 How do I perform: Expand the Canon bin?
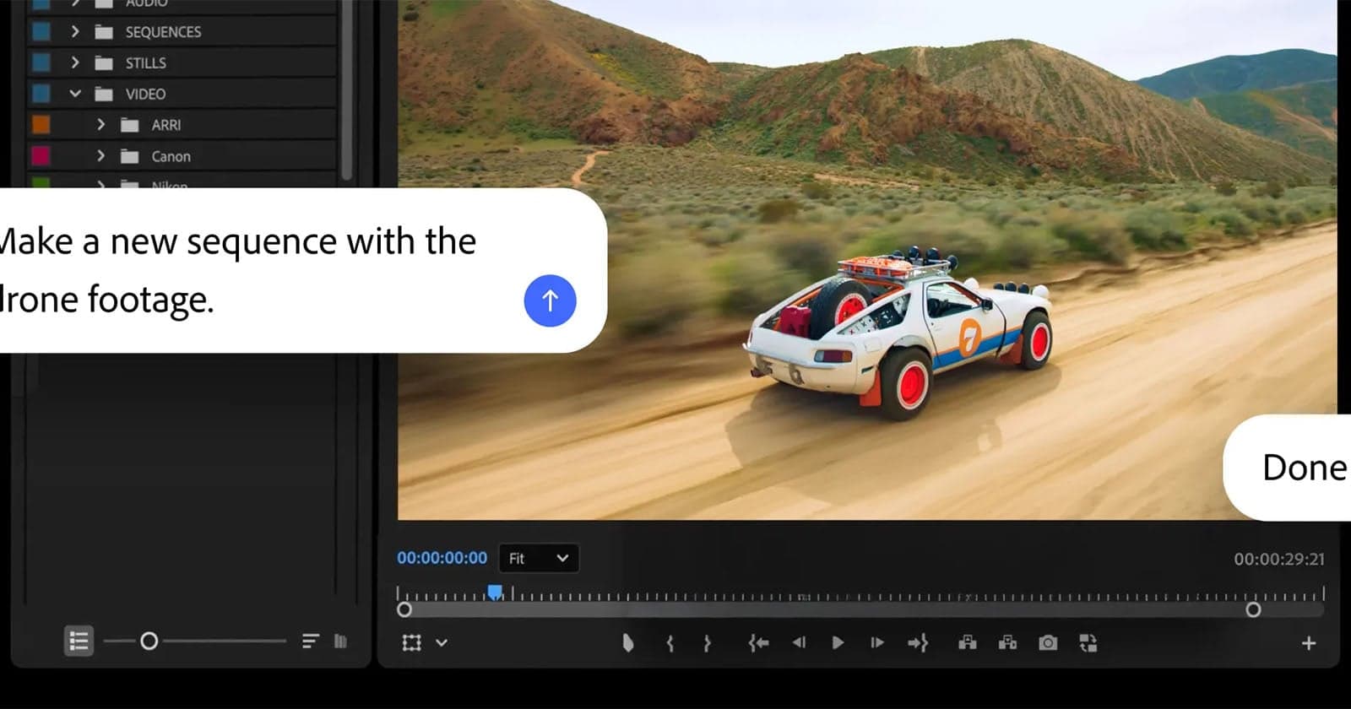(x=101, y=156)
